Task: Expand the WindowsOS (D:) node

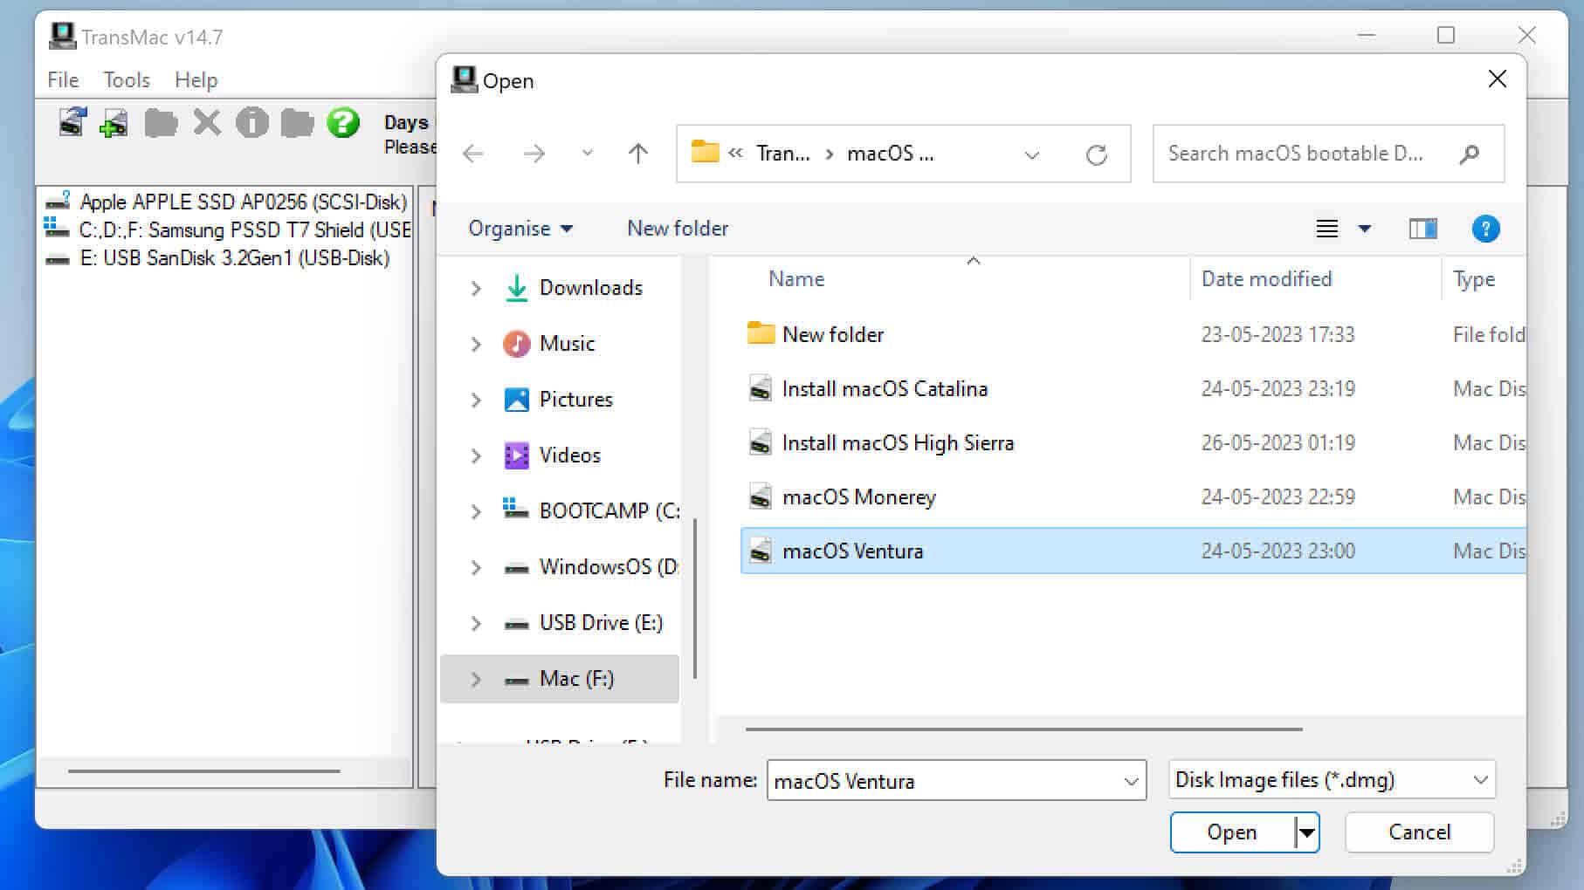Action: click(476, 567)
